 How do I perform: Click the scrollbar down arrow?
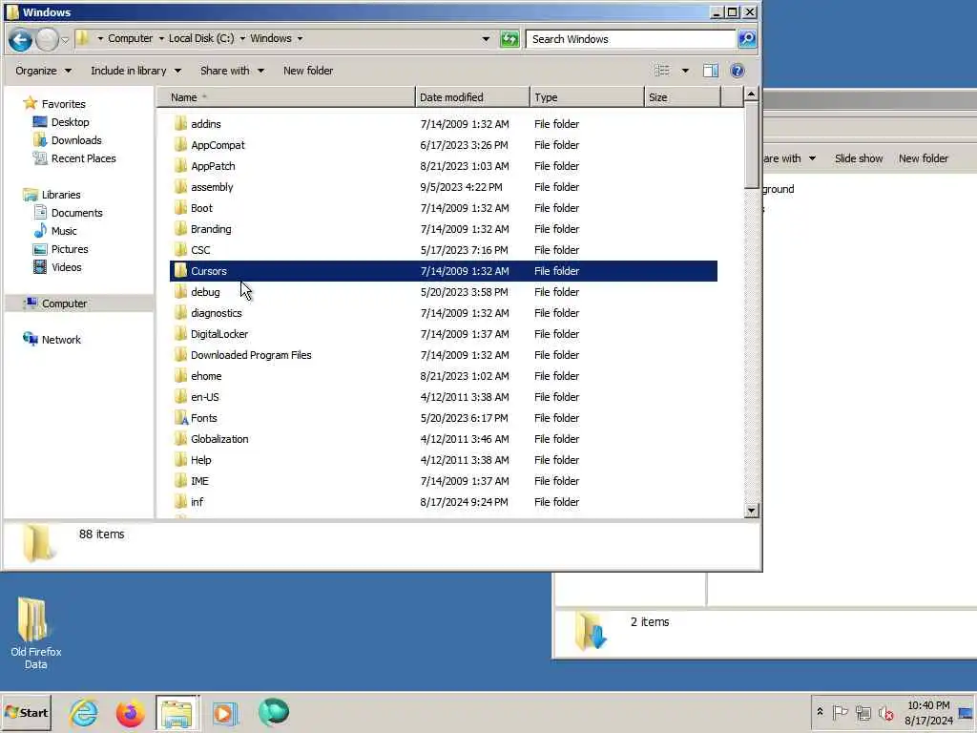(x=752, y=511)
